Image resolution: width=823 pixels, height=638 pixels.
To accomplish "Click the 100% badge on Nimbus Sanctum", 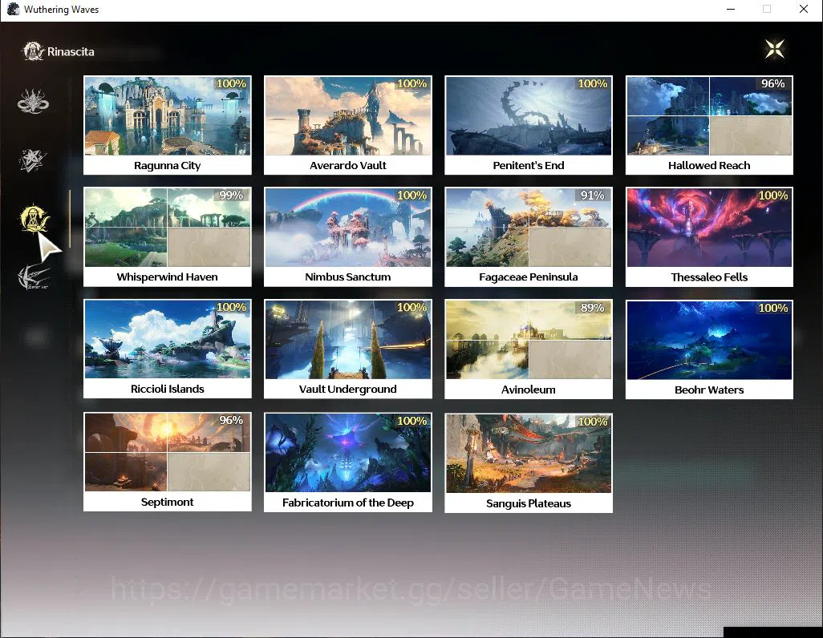I will (x=411, y=196).
